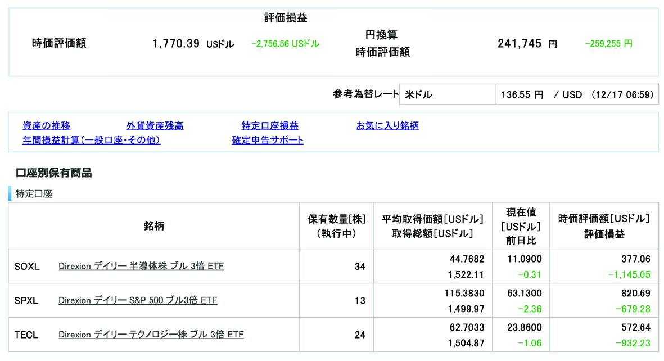This screenshot has height=361, width=664.
Task: Open the 資産の推移 link
Action: pyautogui.click(x=46, y=126)
